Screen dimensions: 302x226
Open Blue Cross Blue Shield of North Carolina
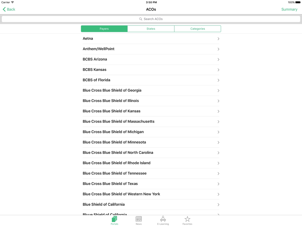click(151, 153)
